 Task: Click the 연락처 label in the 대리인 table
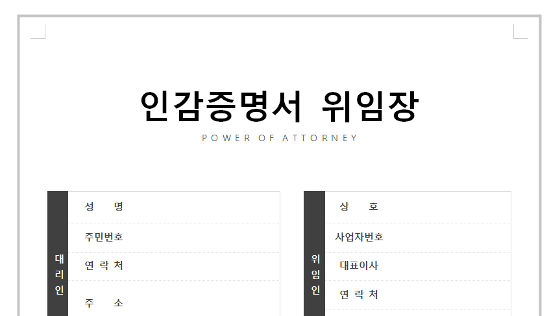[x=104, y=265]
